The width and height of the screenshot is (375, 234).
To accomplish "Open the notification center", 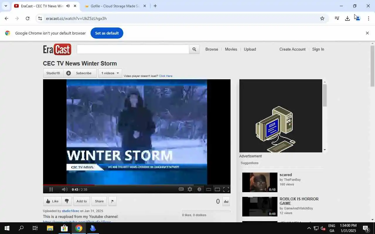I will pos(366,228).
